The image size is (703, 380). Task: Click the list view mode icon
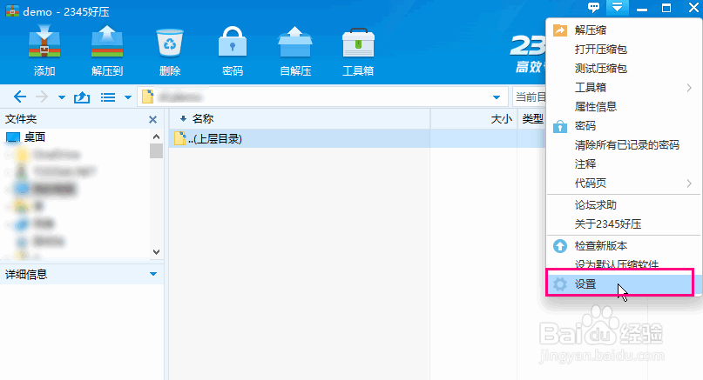coord(108,97)
